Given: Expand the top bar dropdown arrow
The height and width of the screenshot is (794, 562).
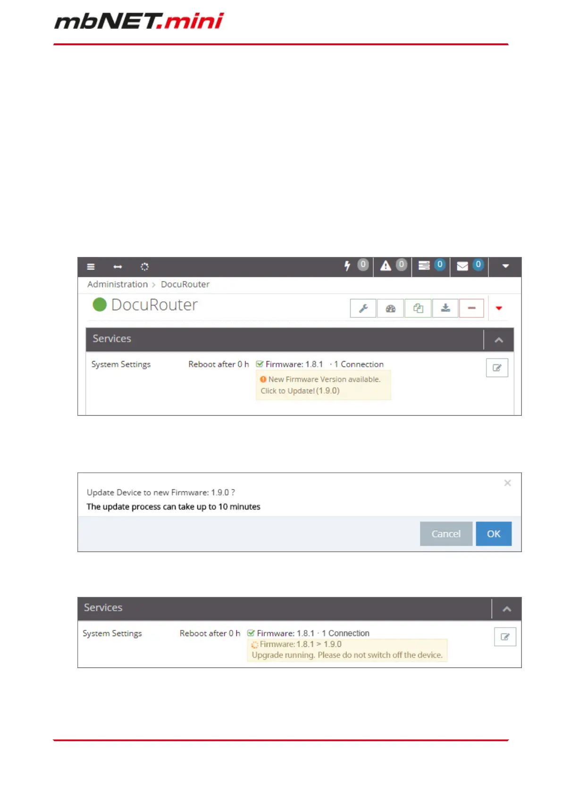Looking at the screenshot, I should 505,266.
